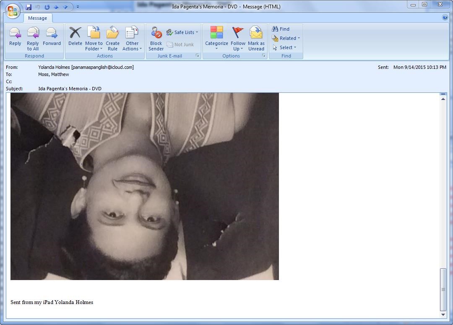Open the Outlook Help icon
This screenshot has height=325, width=453.
tap(445, 17)
